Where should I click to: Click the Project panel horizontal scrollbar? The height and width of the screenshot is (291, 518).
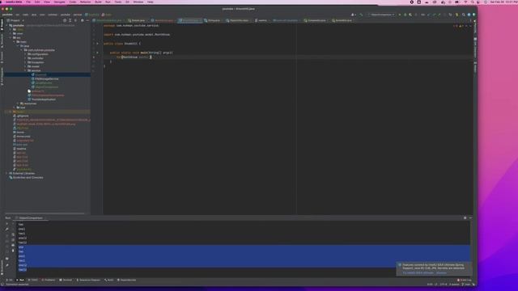45,213
